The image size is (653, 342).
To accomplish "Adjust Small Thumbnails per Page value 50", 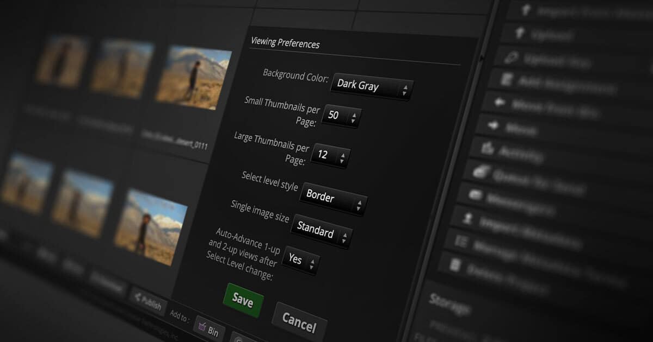I will click(341, 116).
